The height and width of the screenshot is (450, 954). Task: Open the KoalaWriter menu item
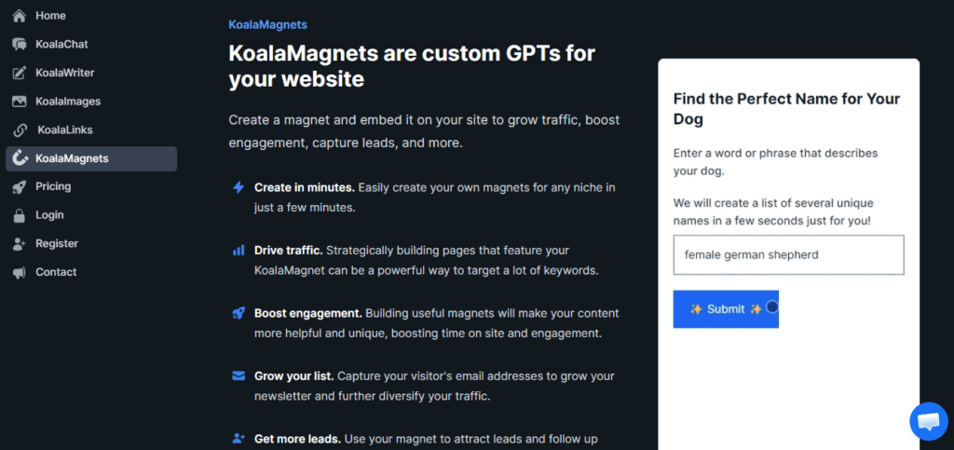point(64,73)
